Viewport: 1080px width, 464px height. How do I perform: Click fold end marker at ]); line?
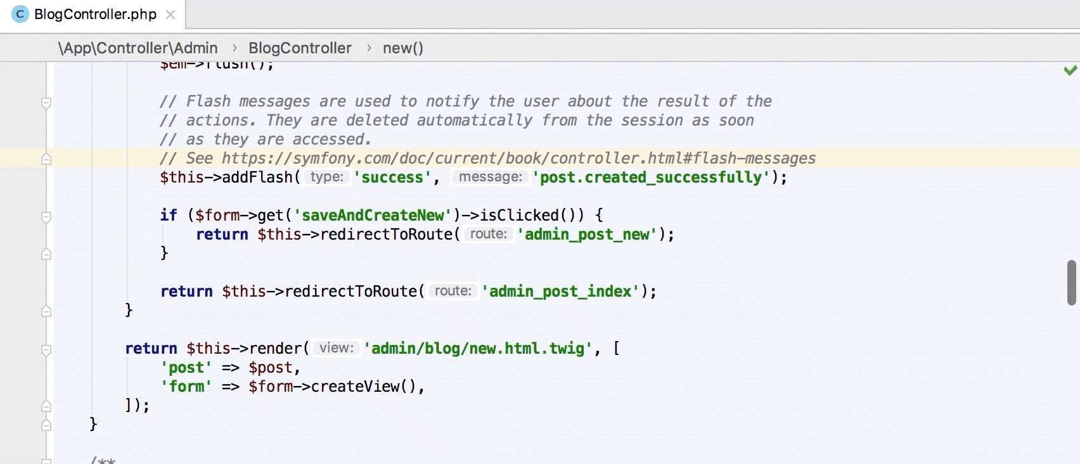pyautogui.click(x=46, y=406)
